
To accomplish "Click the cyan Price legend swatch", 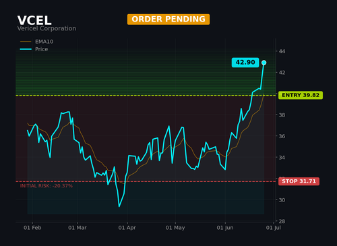I will pyautogui.click(x=26, y=49).
